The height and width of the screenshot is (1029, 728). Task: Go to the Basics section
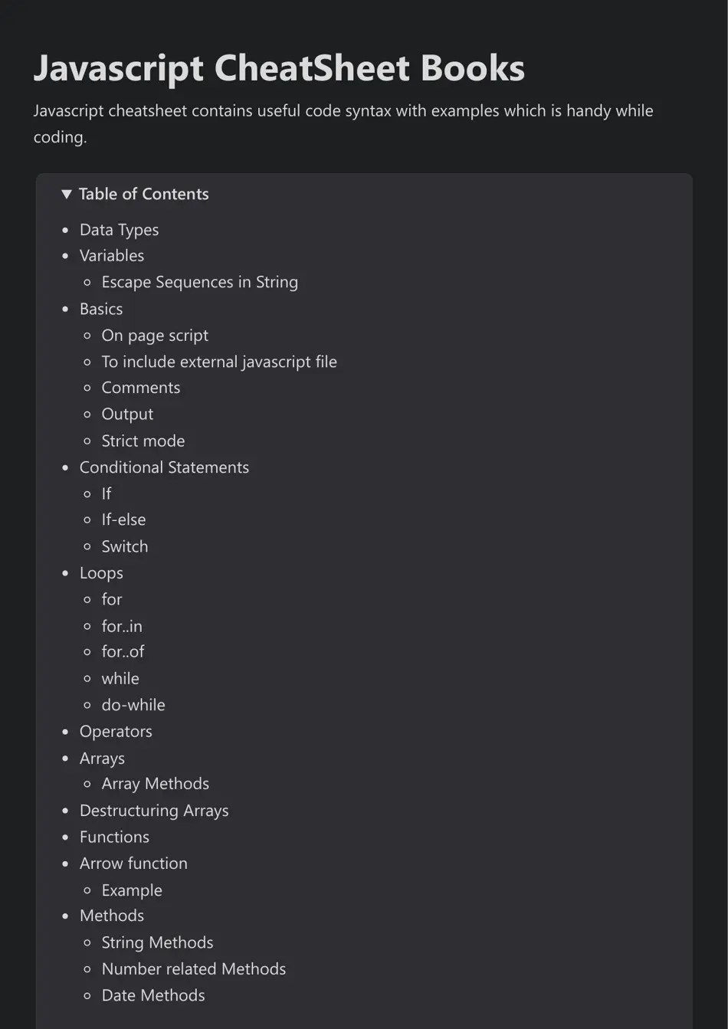(101, 309)
